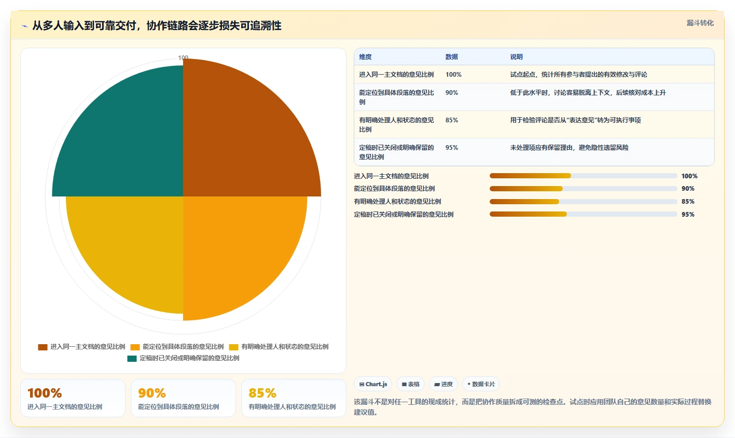Screen dimensions: 735x438
Task: Click the footnote paragraph starting 该漏斗不是
Action: [x=533, y=407]
